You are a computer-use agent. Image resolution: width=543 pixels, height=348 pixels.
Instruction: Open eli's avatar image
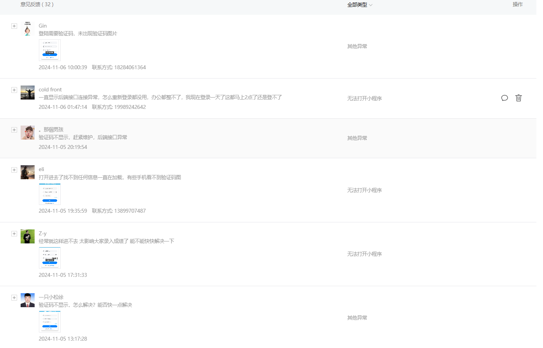(27, 172)
